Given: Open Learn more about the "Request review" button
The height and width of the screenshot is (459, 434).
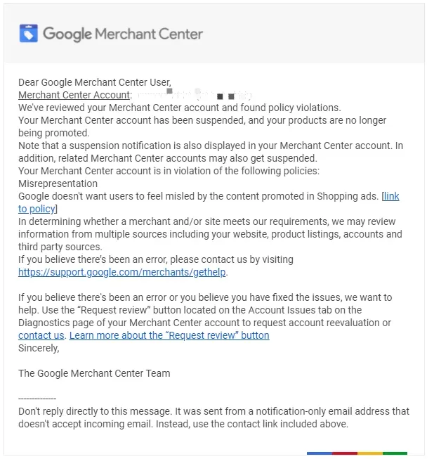Looking at the screenshot, I should click(x=169, y=335).
